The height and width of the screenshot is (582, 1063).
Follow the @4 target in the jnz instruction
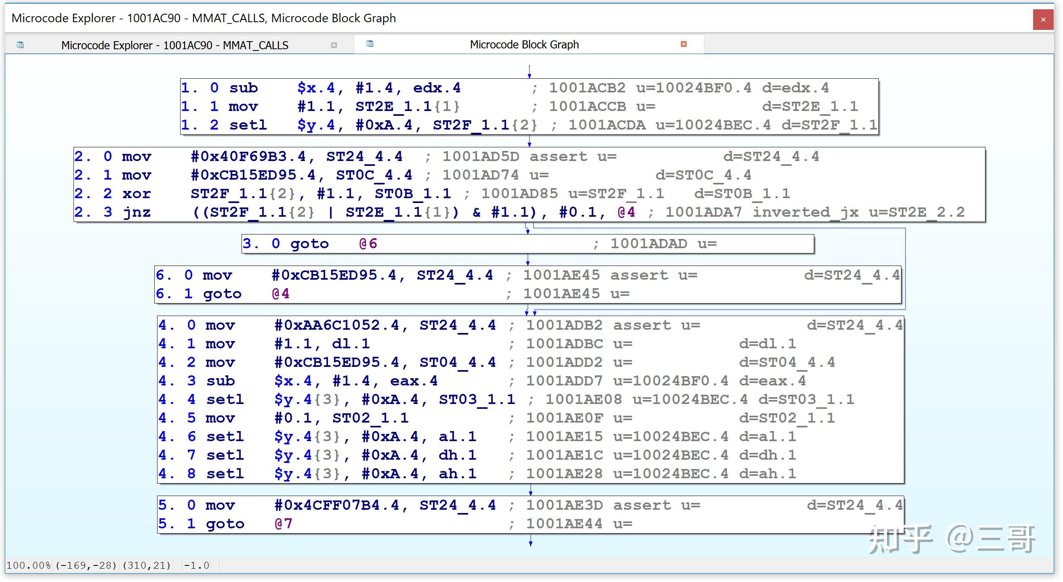pos(626,211)
